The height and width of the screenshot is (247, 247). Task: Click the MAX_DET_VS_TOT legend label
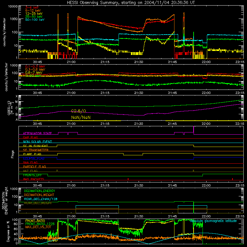click(38, 227)
